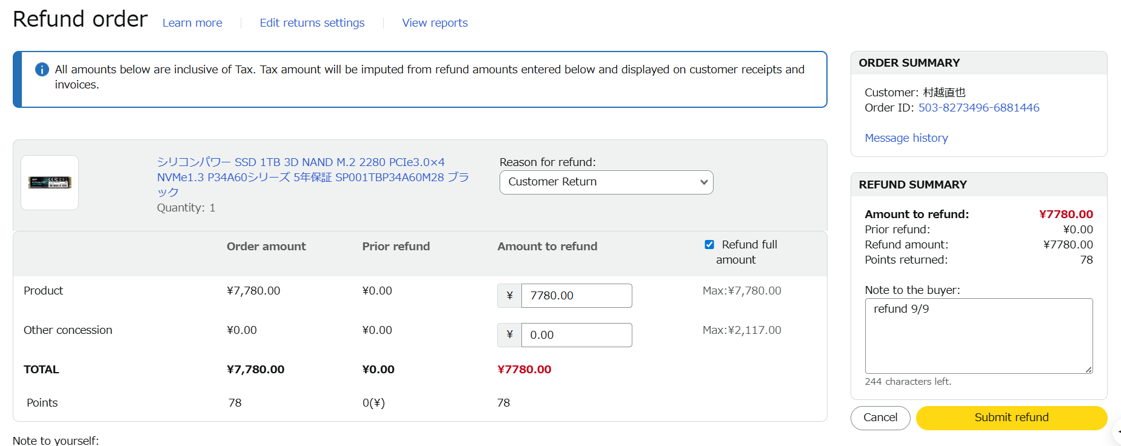Click the Note to the buyer textarea
1121x446 pixels.
(978, 336)
